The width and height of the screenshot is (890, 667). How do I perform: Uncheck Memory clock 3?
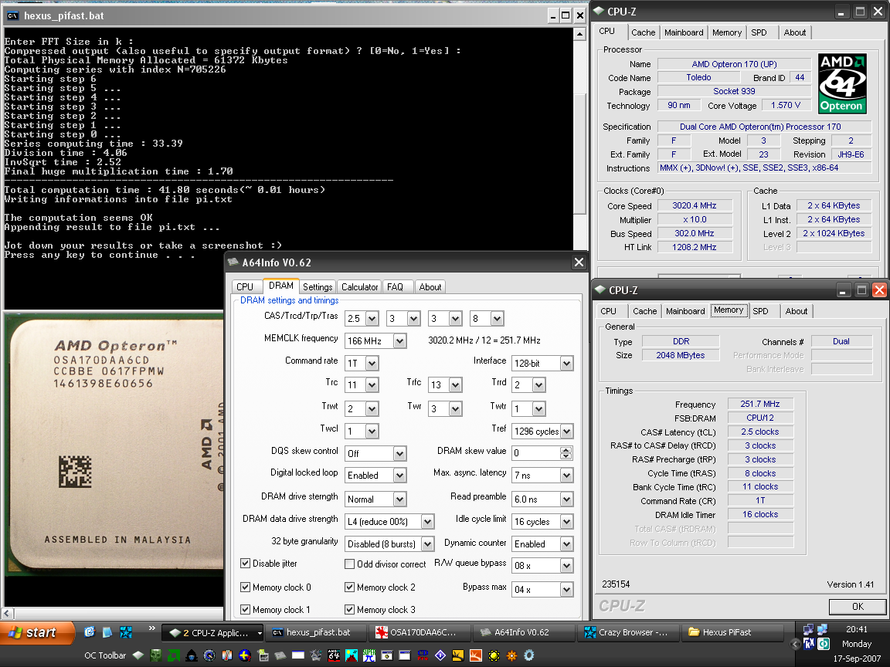350,610
